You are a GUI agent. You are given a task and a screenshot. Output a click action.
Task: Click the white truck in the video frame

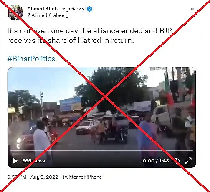[x=162, y=116]
